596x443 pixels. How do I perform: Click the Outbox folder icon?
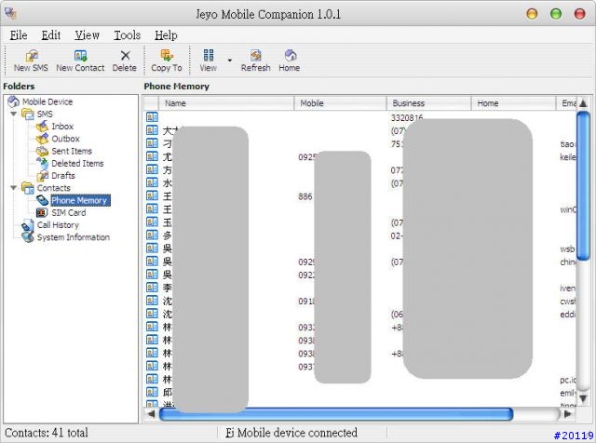pos(42,139)
